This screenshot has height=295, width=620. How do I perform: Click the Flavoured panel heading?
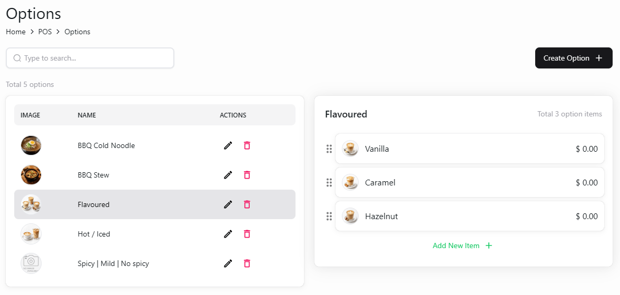pyautogui.click(x=346, y=114)
